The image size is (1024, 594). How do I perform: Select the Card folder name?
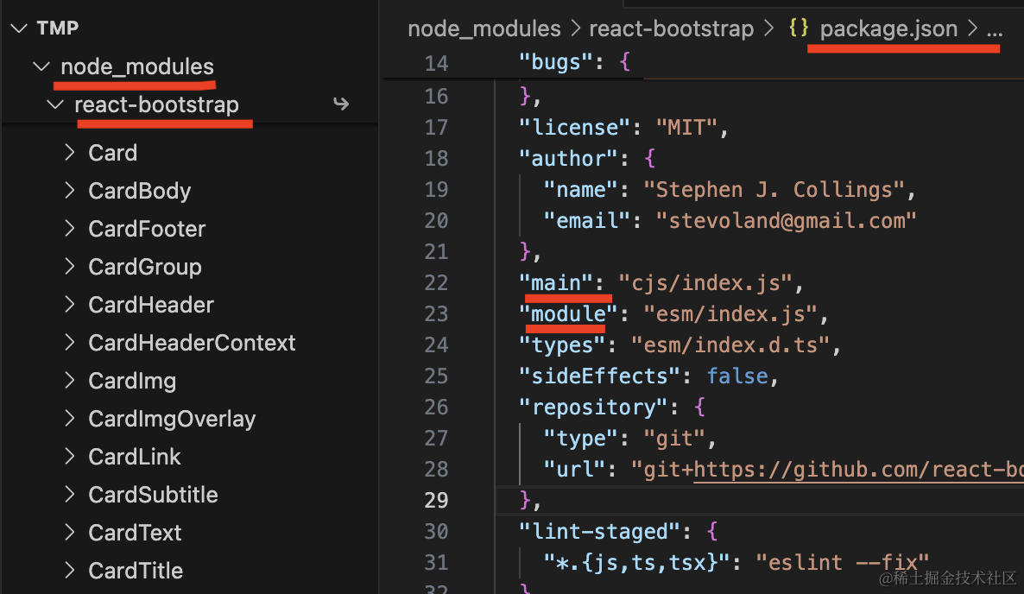113,153
